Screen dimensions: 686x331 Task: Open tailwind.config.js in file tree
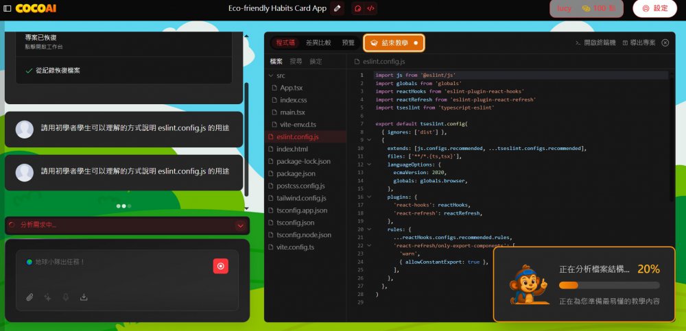(x=301, y=198)
